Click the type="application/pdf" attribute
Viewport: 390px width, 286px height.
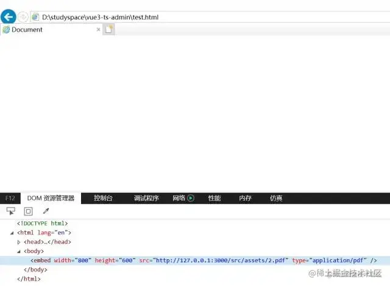[329, 260]
